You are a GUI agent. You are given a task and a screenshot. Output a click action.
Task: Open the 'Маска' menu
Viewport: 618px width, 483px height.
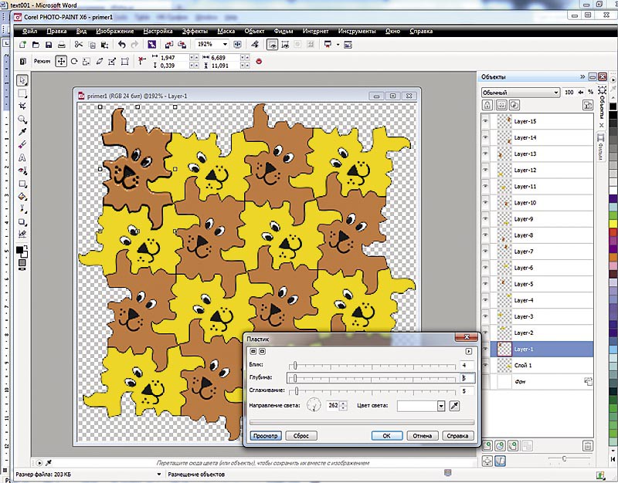[226, 32]
